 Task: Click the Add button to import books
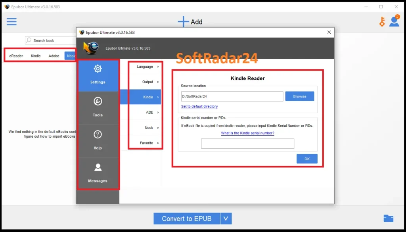tap(190, 22)
